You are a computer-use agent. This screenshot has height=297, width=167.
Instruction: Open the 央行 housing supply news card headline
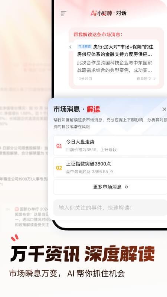[115, 50]
